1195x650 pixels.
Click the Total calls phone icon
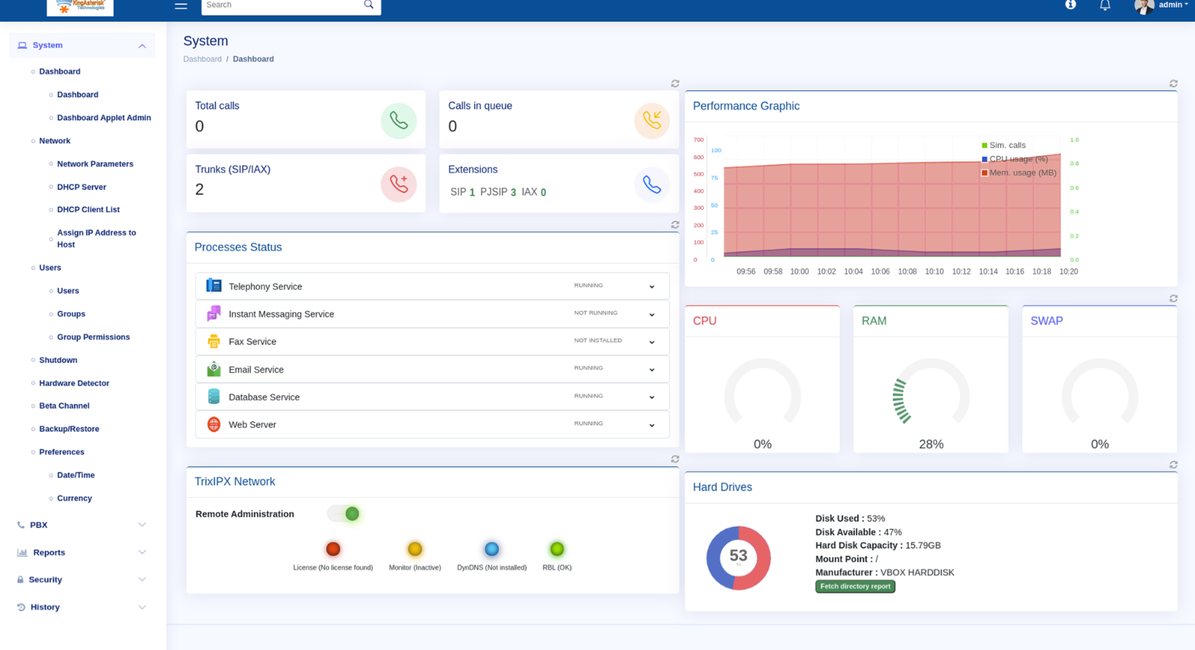pyautogui.click(x=398, y=121)
